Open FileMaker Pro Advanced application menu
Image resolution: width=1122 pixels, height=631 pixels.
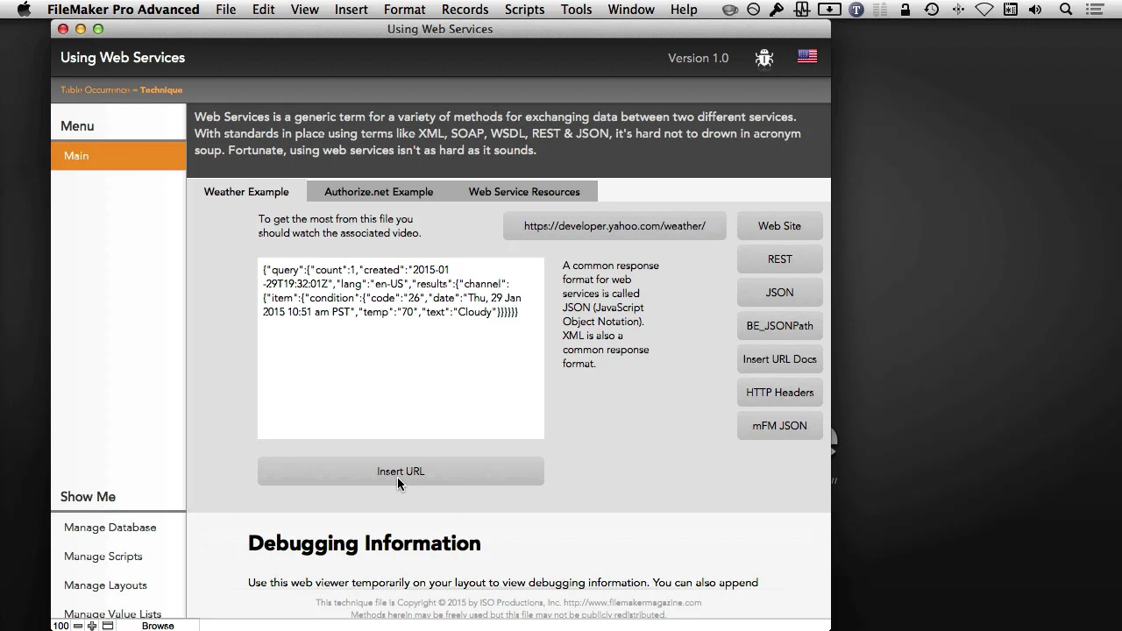[x=124, y=10]
